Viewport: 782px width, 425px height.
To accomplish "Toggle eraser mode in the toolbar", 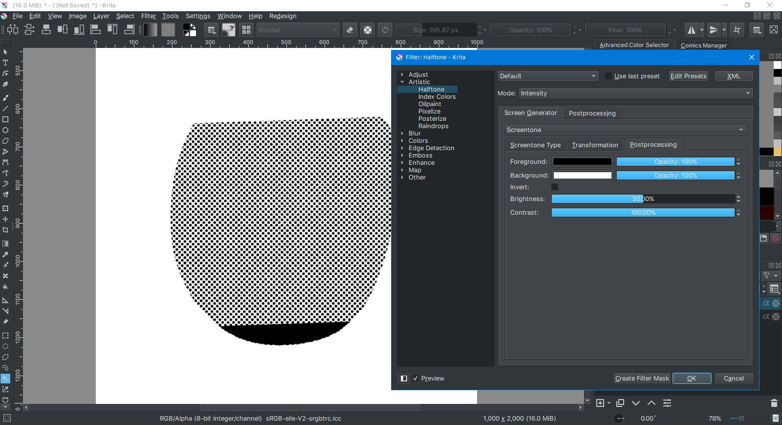I will tap(350, 30).
